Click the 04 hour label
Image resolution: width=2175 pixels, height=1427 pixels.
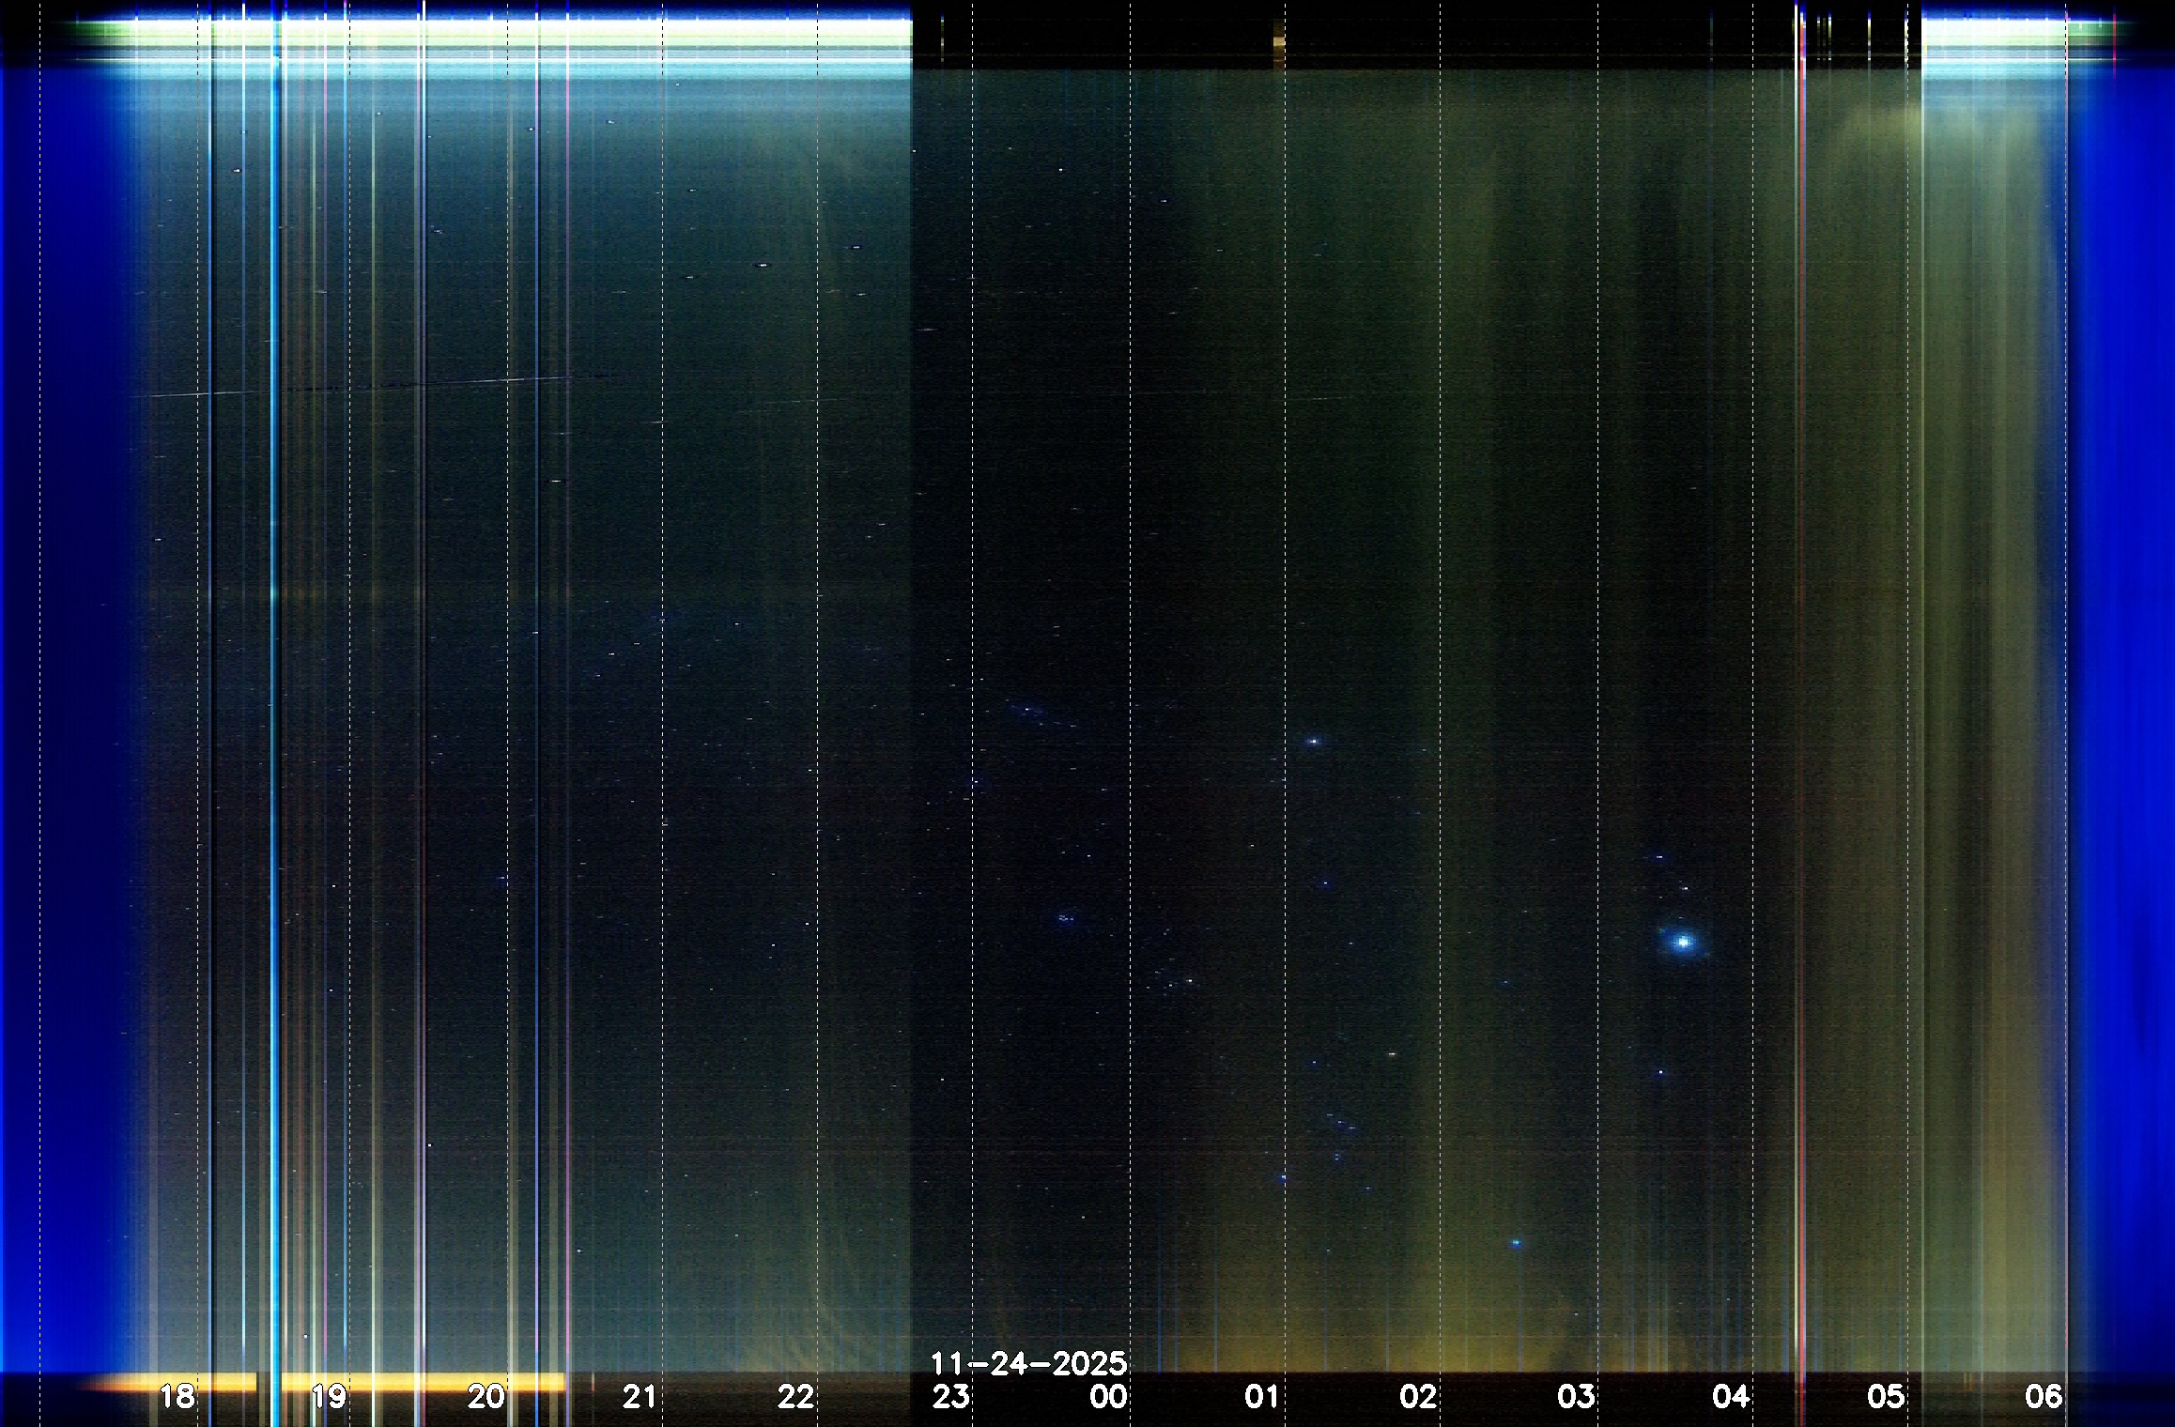(1731, 1397)
